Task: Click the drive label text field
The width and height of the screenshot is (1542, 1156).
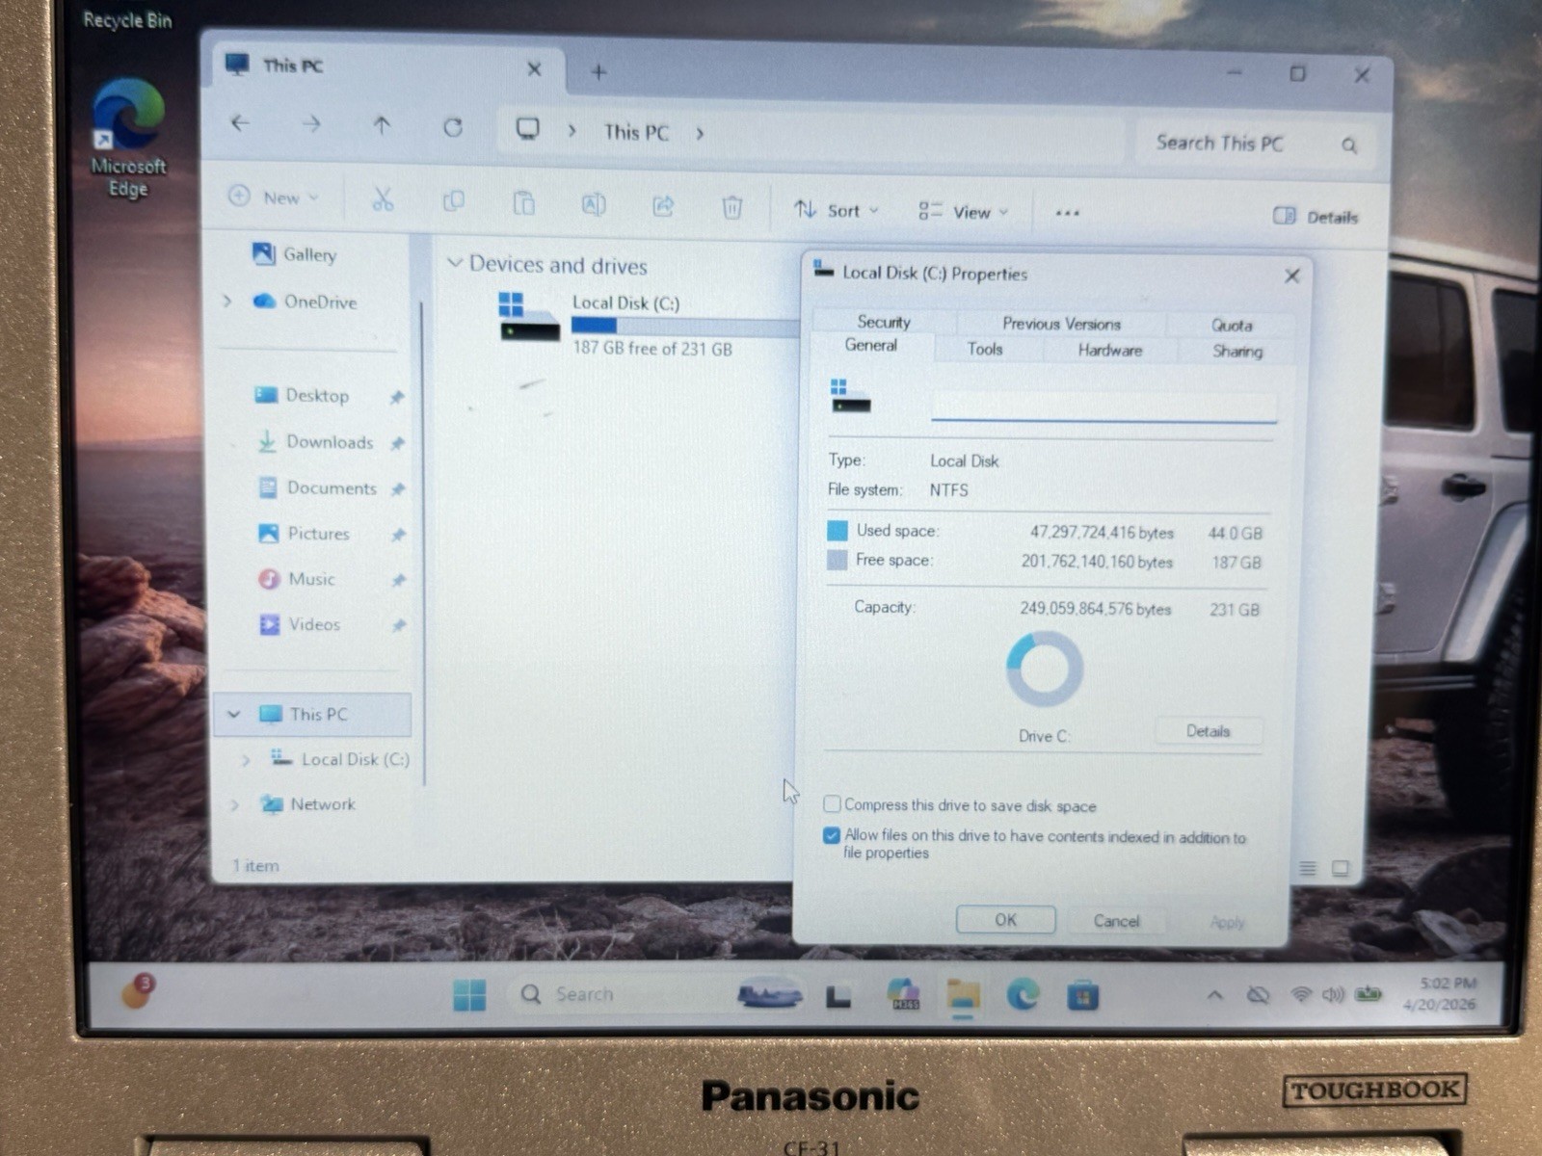Action: [1103, 407]
